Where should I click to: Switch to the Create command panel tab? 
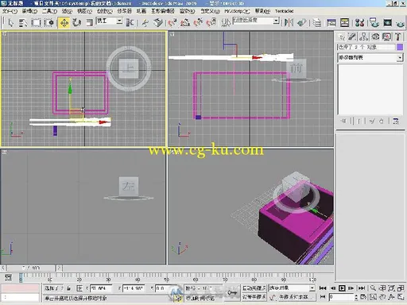tap(342, 37)
